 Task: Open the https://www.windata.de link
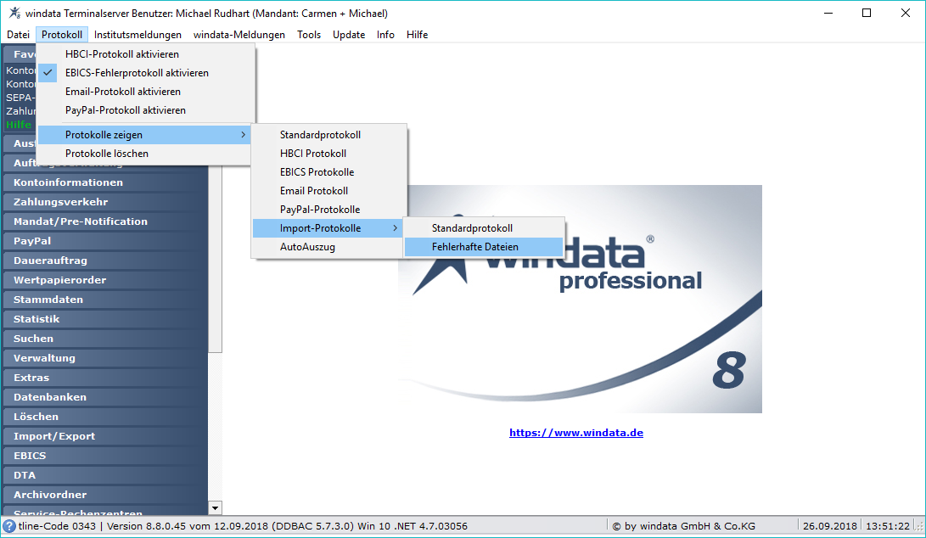coord(576,432)
